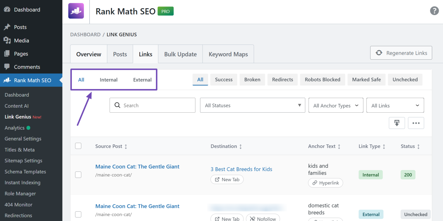The height and width of the screenshot is (221, 443).
Task: Open Link Genius in sidebar submenu
Action: [x=18, y=117]
